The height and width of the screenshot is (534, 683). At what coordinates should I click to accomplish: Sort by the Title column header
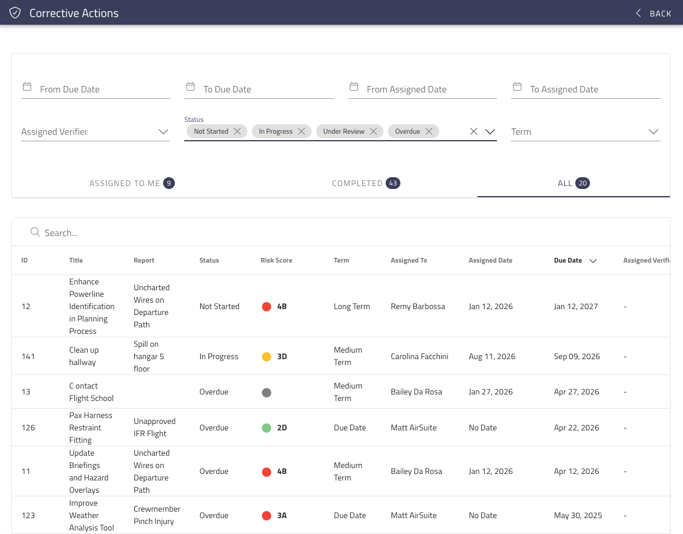(x=76, y=260)
